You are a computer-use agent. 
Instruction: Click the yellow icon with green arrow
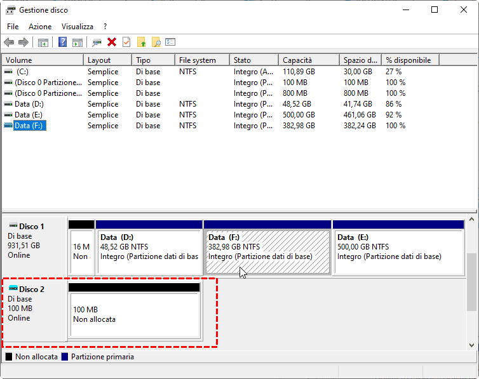(141, 42)
